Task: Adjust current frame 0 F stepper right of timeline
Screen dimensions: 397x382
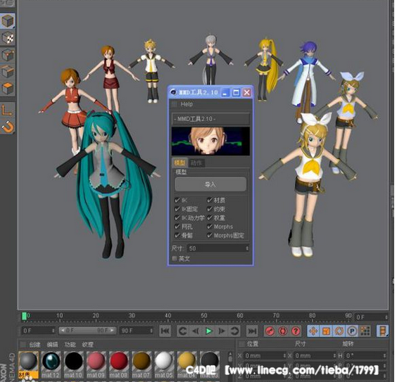Action: (x=386, y=317)
